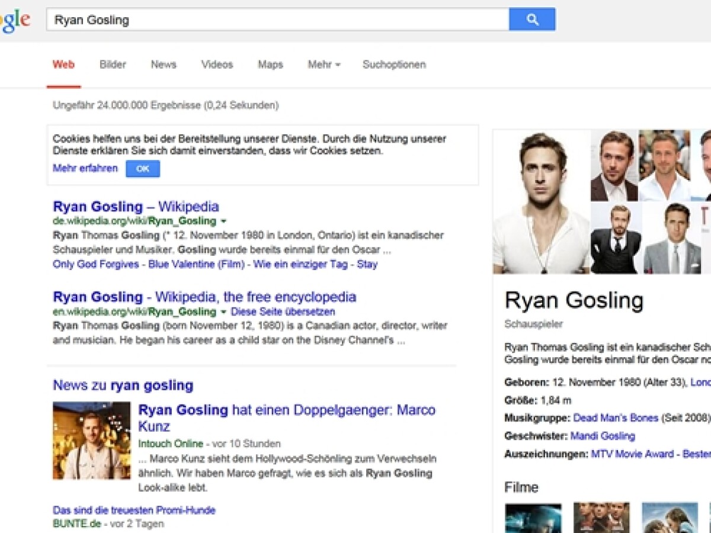The image size is (711, 533).
Task: Open the Only God Forgives link
Action: coord(97,265)
